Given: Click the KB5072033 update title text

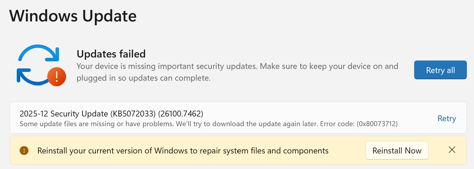Looking at the screenshot, I should pos(112,114).
